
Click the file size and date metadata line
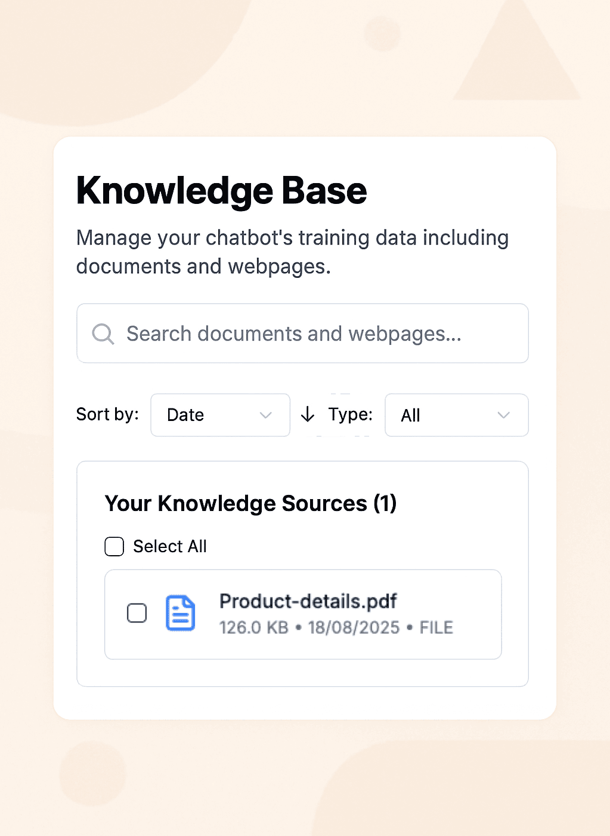336,628
